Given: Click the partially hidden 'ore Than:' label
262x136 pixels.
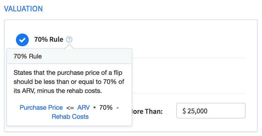Looking at the screenshot, I should click(147, 111).
